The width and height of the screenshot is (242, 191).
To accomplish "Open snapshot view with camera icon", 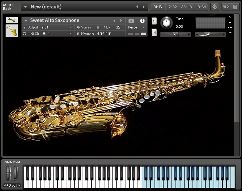I will (131, 20).
